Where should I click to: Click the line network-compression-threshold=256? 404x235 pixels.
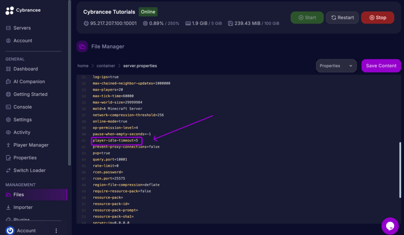coord(128,115)
